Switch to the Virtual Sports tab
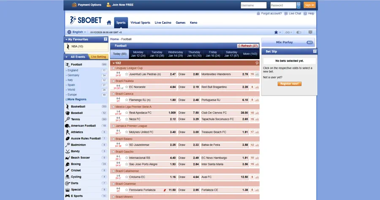This screenshot has height=200, width=380. pos(140,22)
